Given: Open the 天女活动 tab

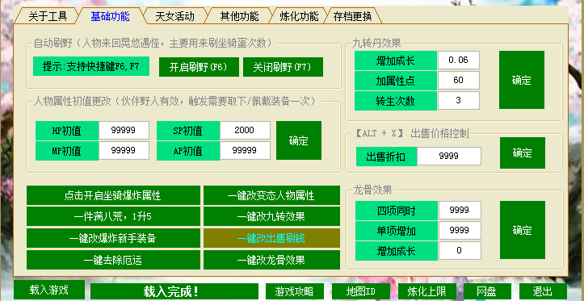Looking at the screenshot, I should click(174, 16).
